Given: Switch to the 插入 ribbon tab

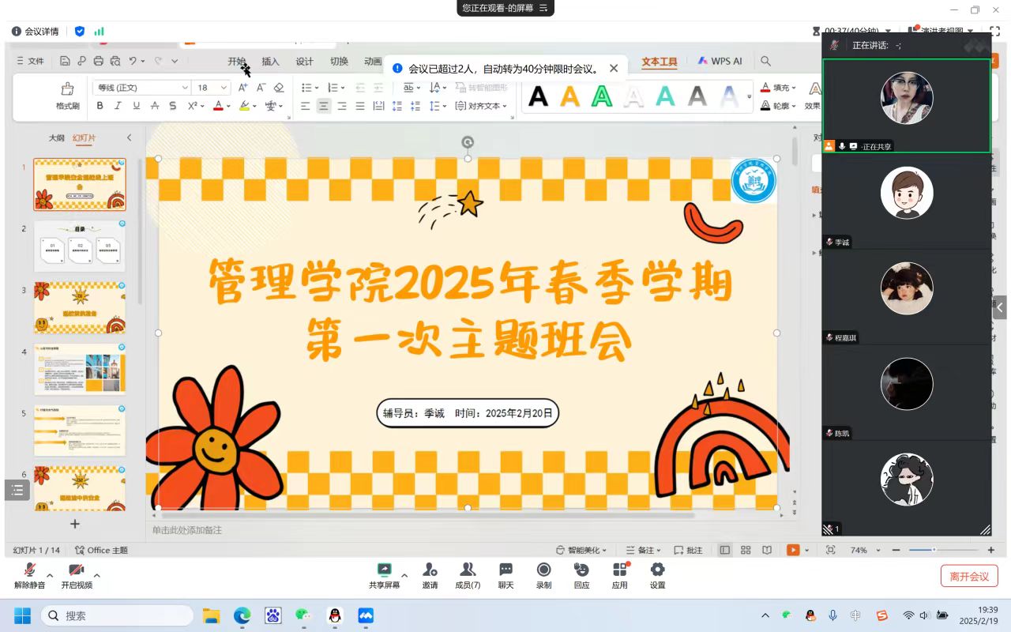Looking at the screenshot, I should [x=271, y=62].
